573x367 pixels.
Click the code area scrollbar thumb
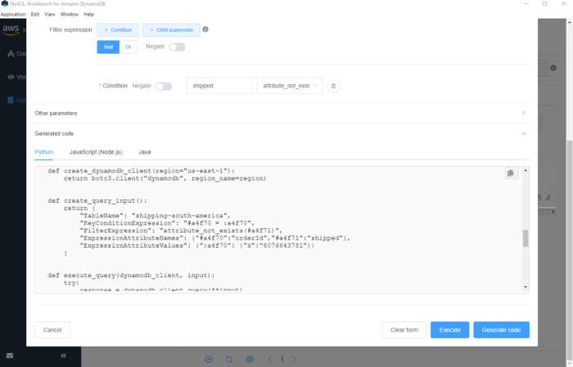pyautogui.click(x=526, y=239)
